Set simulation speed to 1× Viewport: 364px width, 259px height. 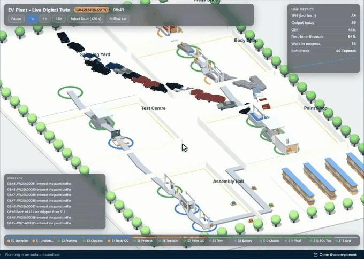click(32, 19)
